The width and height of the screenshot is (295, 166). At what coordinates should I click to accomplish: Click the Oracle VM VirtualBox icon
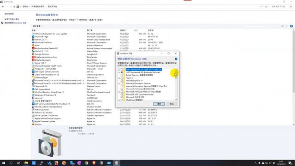pyautogui.click(x=33, y=75)
